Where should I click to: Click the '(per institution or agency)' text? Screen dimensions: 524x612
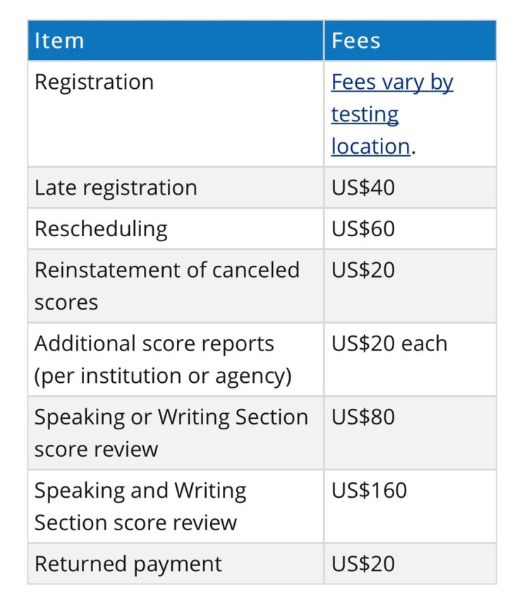(x=163, y=376)
